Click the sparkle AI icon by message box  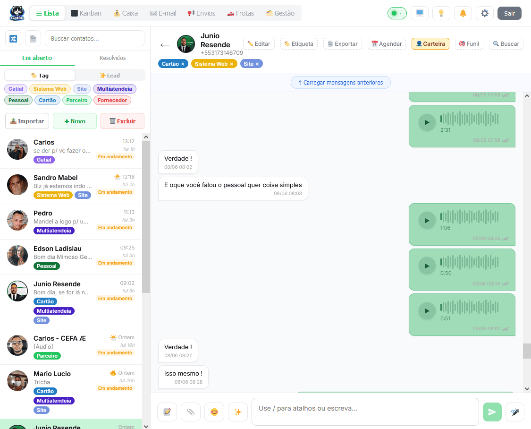click(238, 412)
